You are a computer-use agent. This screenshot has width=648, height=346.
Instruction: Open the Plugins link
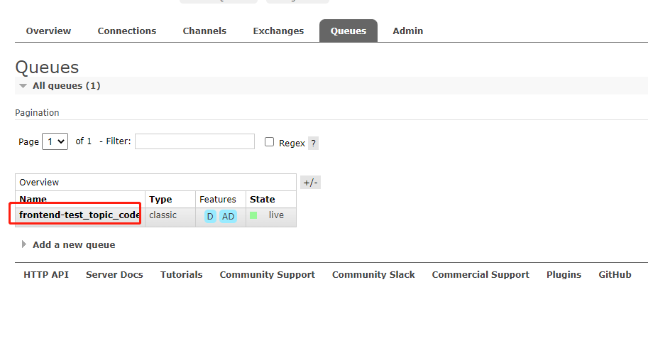pyautogui.click(x=564, y=275)
